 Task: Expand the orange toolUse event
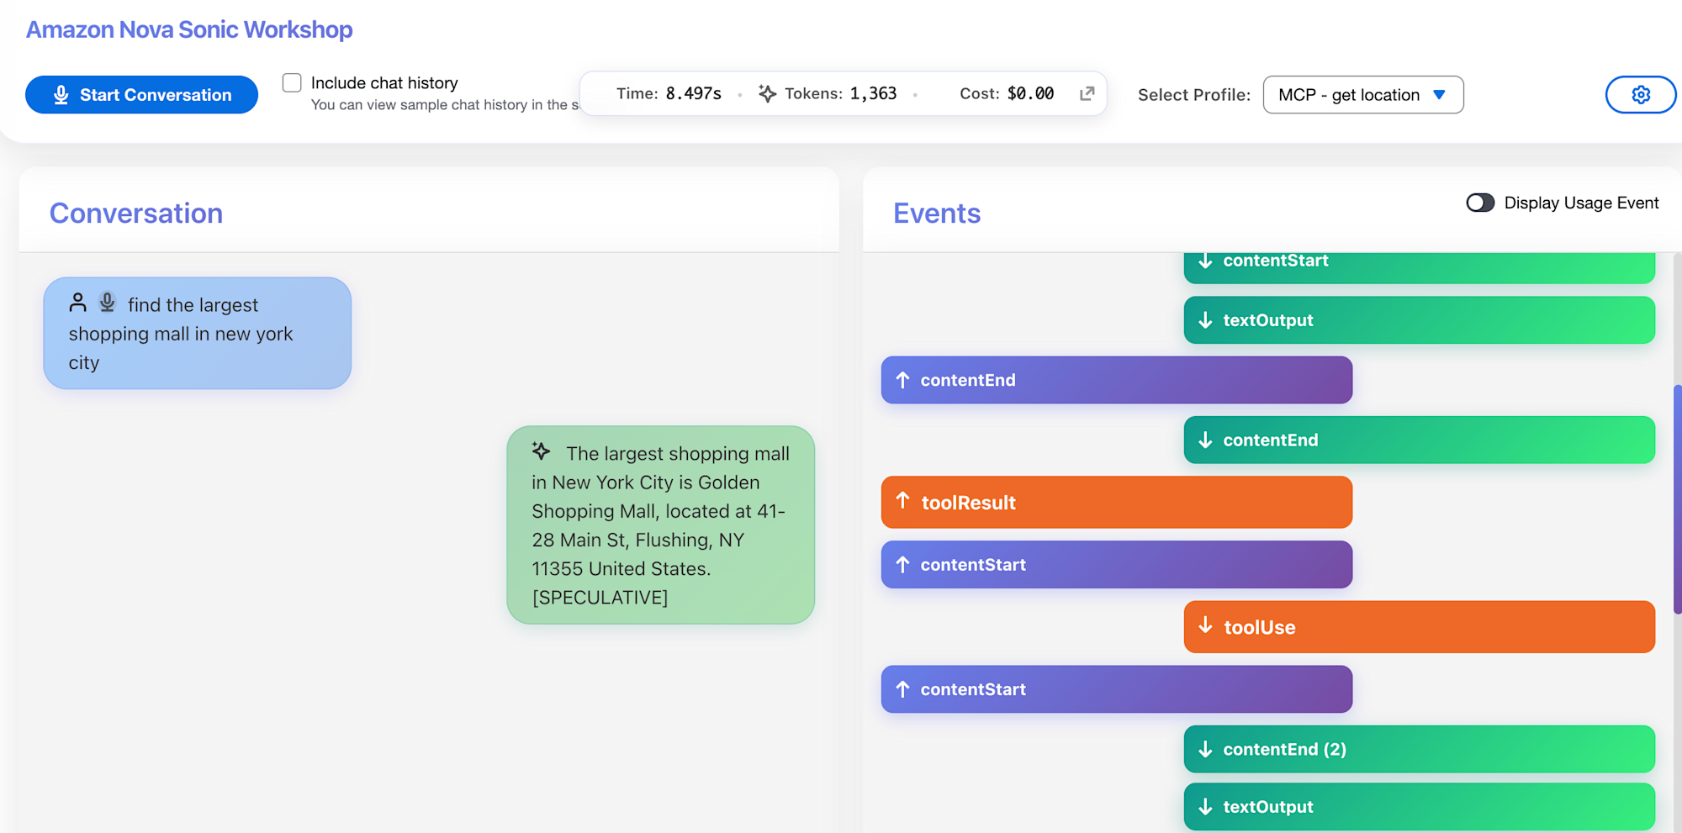click(1419, 627)
